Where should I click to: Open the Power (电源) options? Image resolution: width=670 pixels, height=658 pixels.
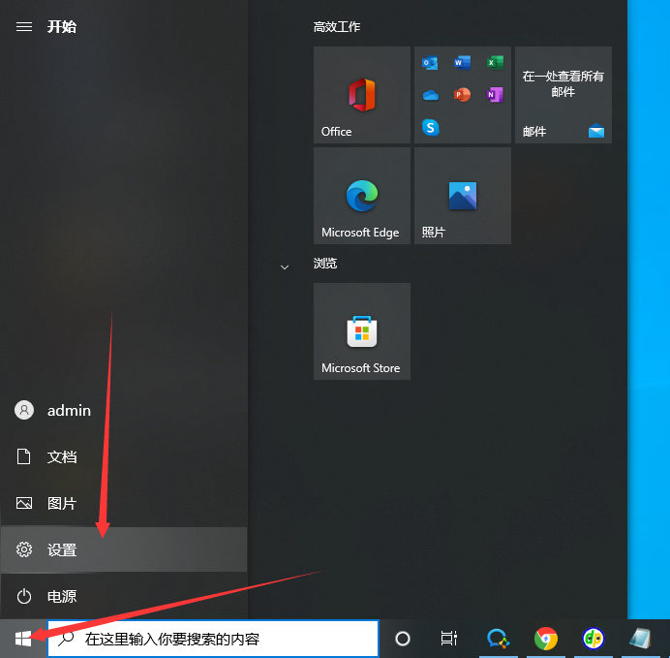point(62,597)
